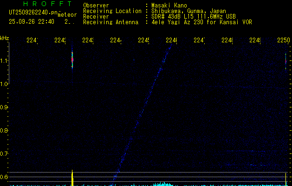Click the 25.09.26 22:40 timestamp
Image resolution: width=292 pixels, height=186 pixels.
pyautogui.click(x=31, y=21)
